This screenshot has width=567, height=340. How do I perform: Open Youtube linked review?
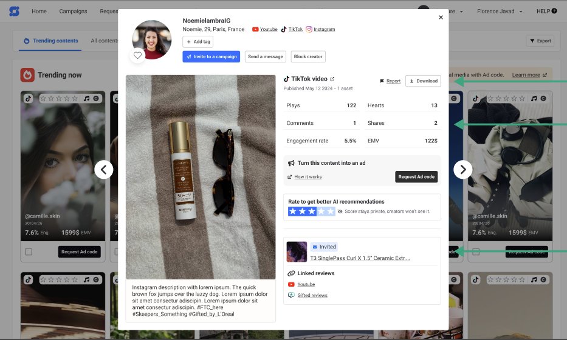(x=306, y=284)
